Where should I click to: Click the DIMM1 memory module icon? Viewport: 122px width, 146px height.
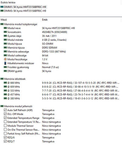2,7
